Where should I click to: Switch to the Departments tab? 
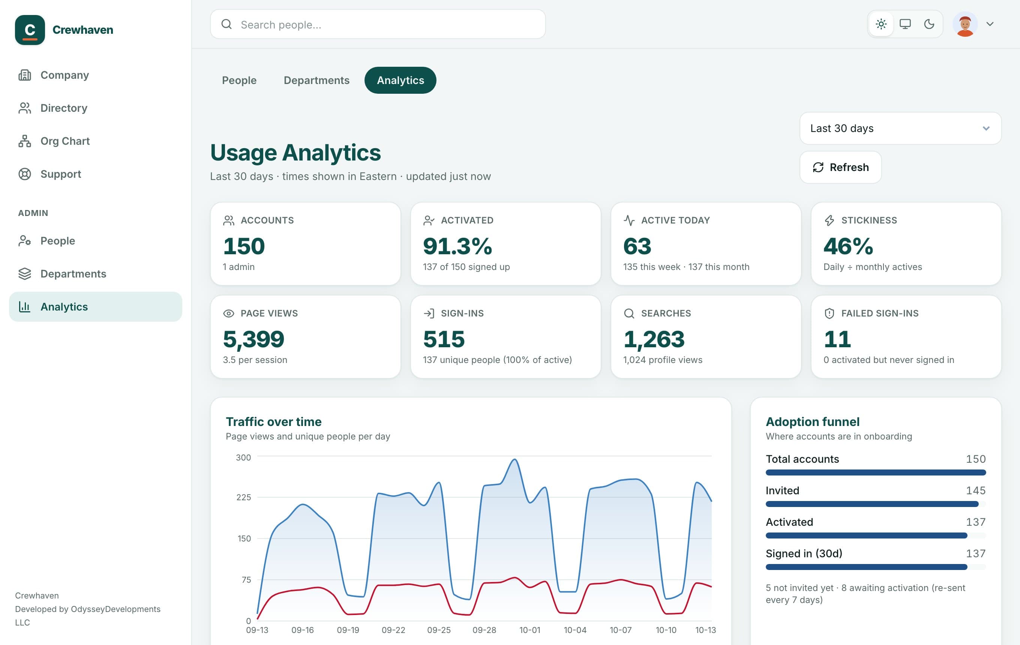click(x=316, y=80)
